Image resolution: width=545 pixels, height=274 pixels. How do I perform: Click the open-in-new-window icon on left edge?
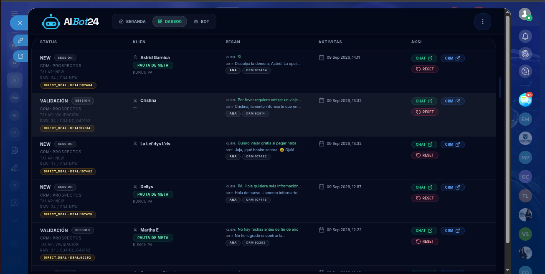click(x=20, y=56)
